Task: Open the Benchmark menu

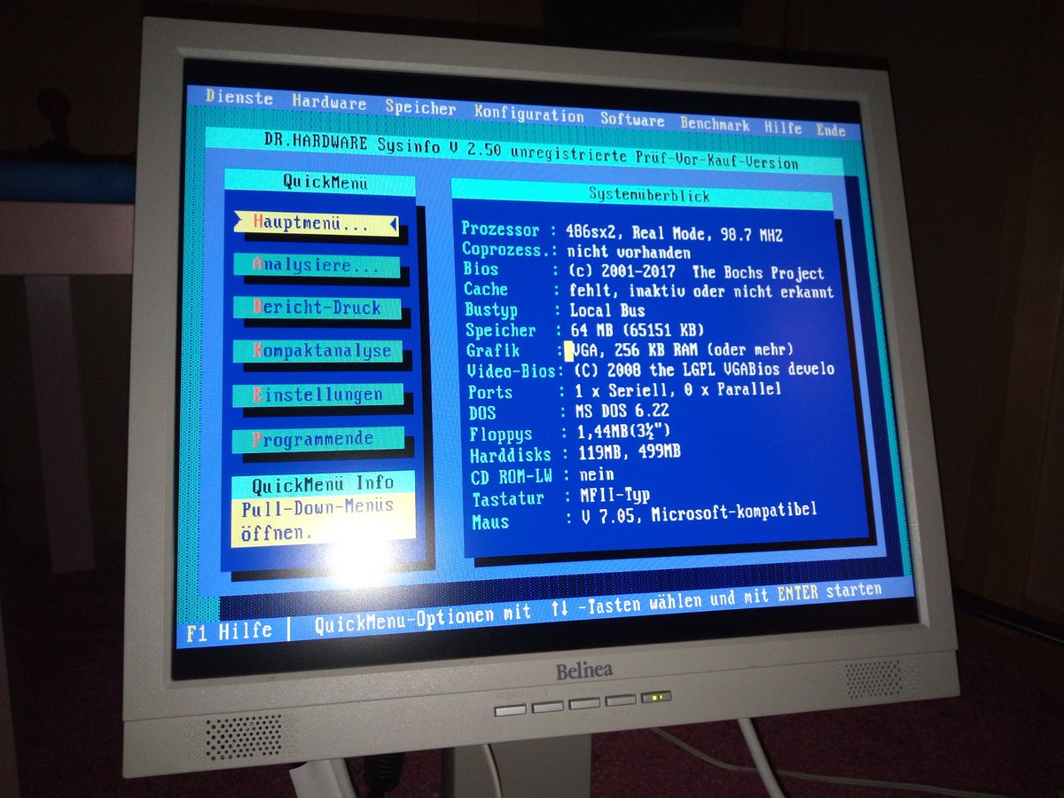Action: [x=715, y=123]
